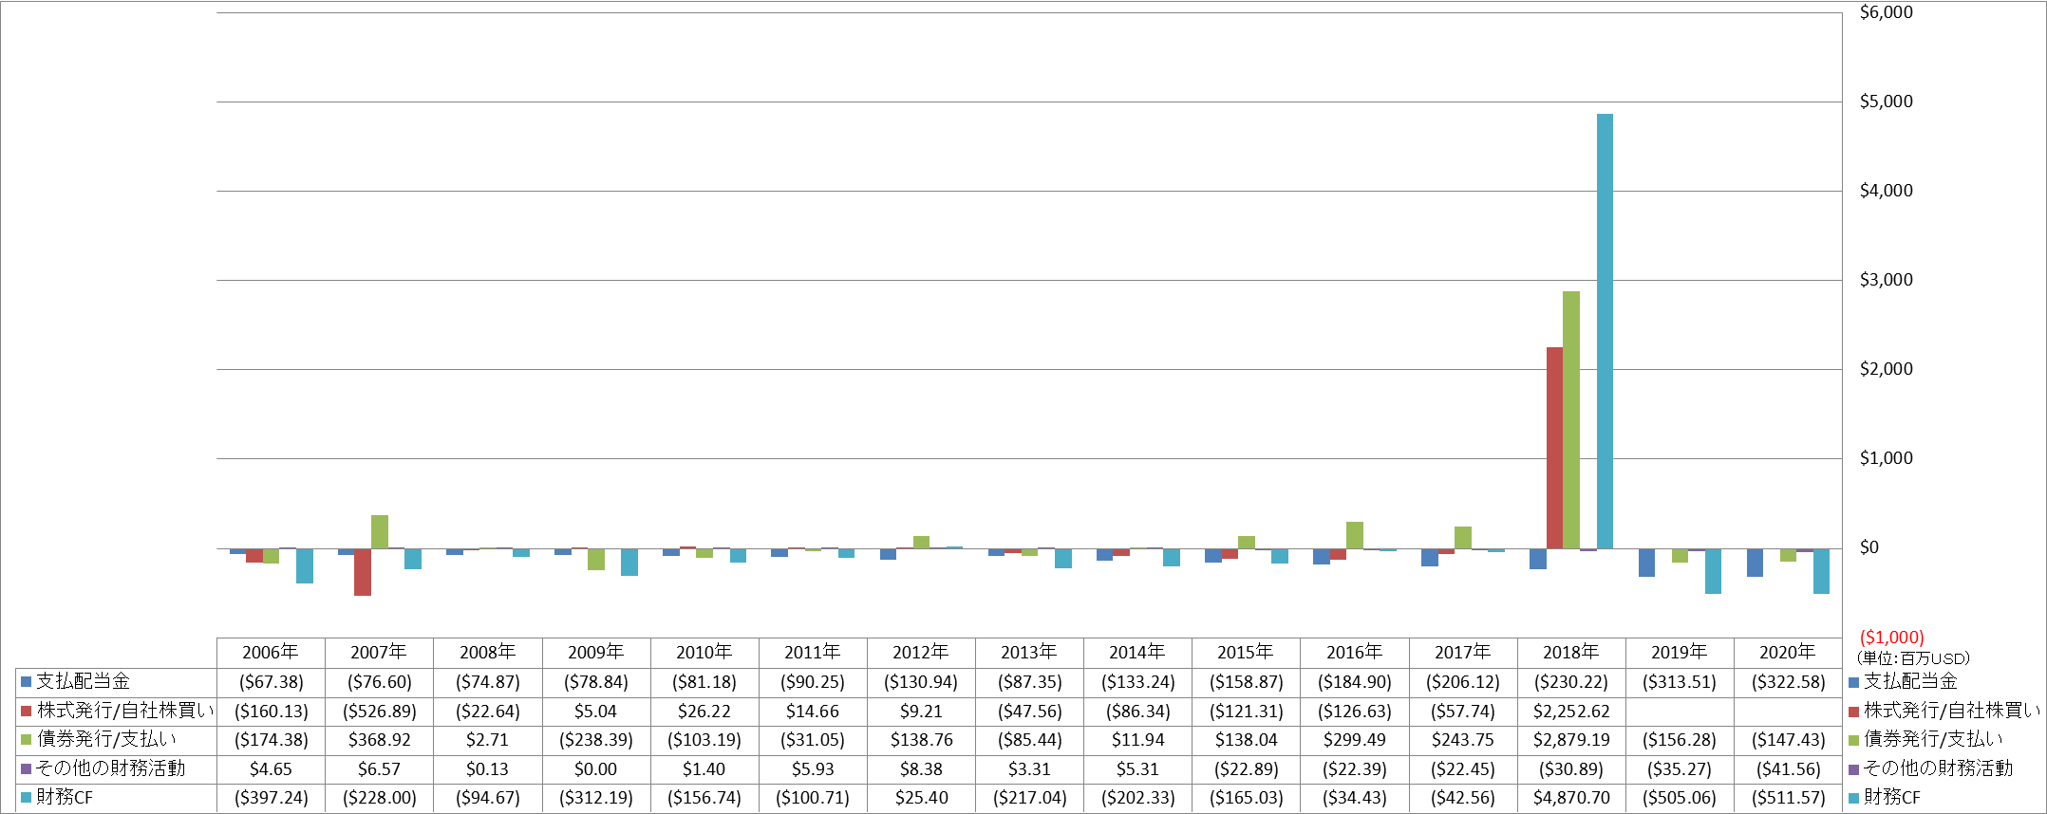2047x814 pixels.
Task: Select the blue 2019年 dividend bar
Action: pos(1646,563)
